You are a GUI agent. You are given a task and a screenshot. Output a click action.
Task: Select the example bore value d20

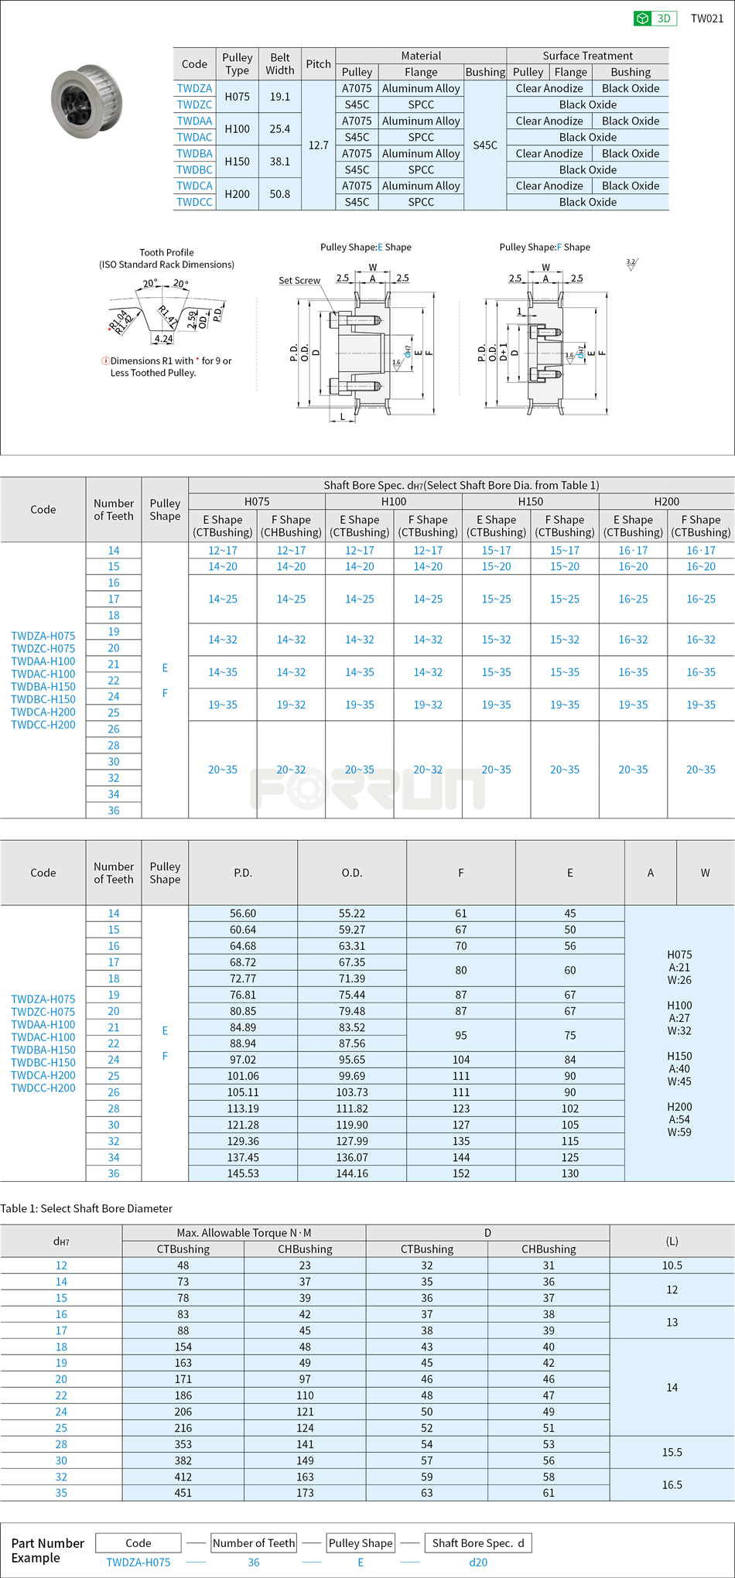pyautogui.click(x=478, y=1563)
